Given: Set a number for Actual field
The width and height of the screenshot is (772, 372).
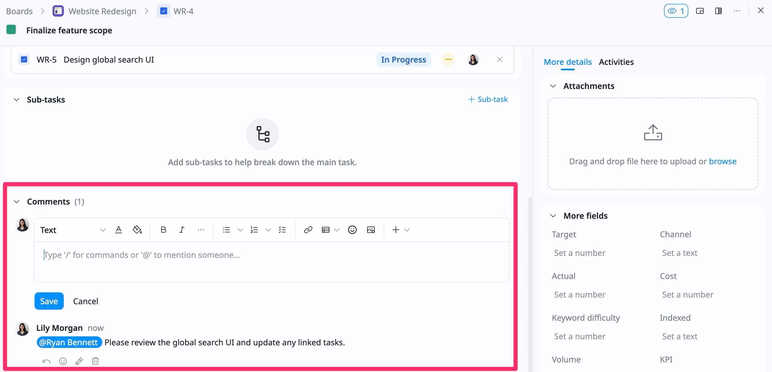Looking at the screenshot, I should coord(579,294).
